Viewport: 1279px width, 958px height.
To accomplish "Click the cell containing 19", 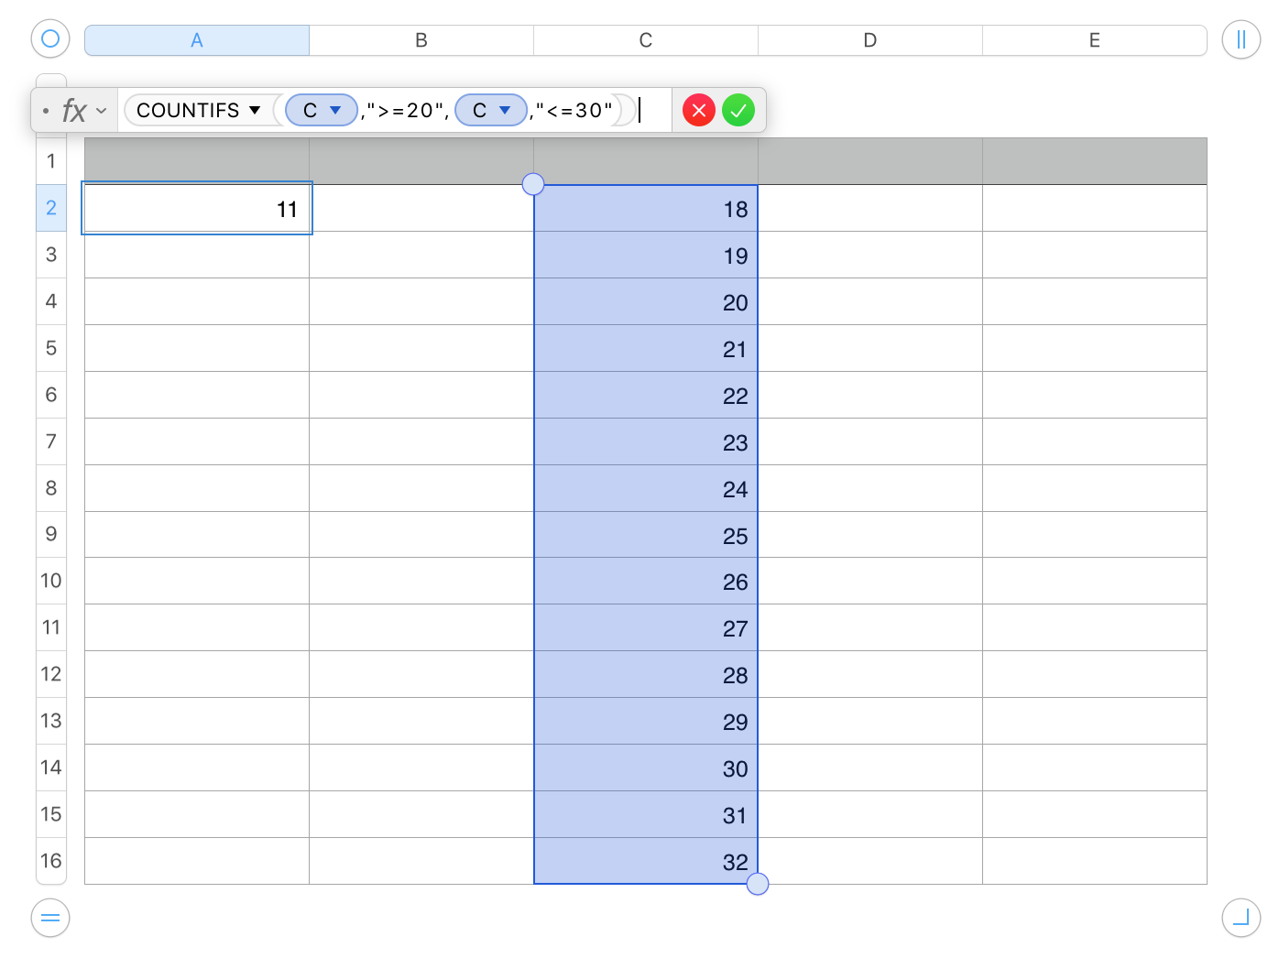I will 646,256.
